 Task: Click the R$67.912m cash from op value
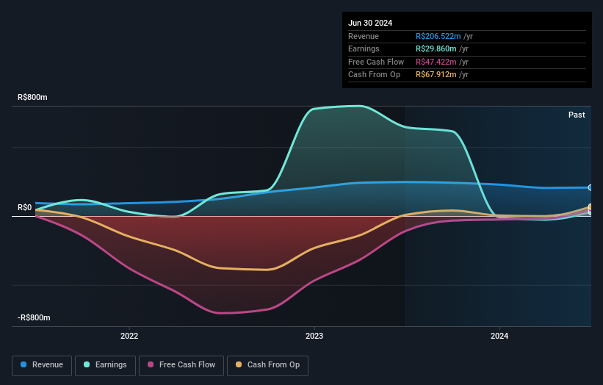(436, 75)
